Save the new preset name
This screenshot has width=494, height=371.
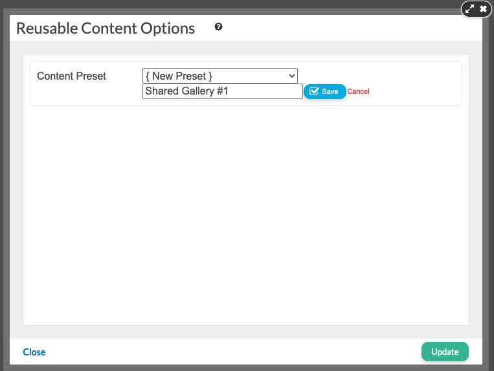324,91
